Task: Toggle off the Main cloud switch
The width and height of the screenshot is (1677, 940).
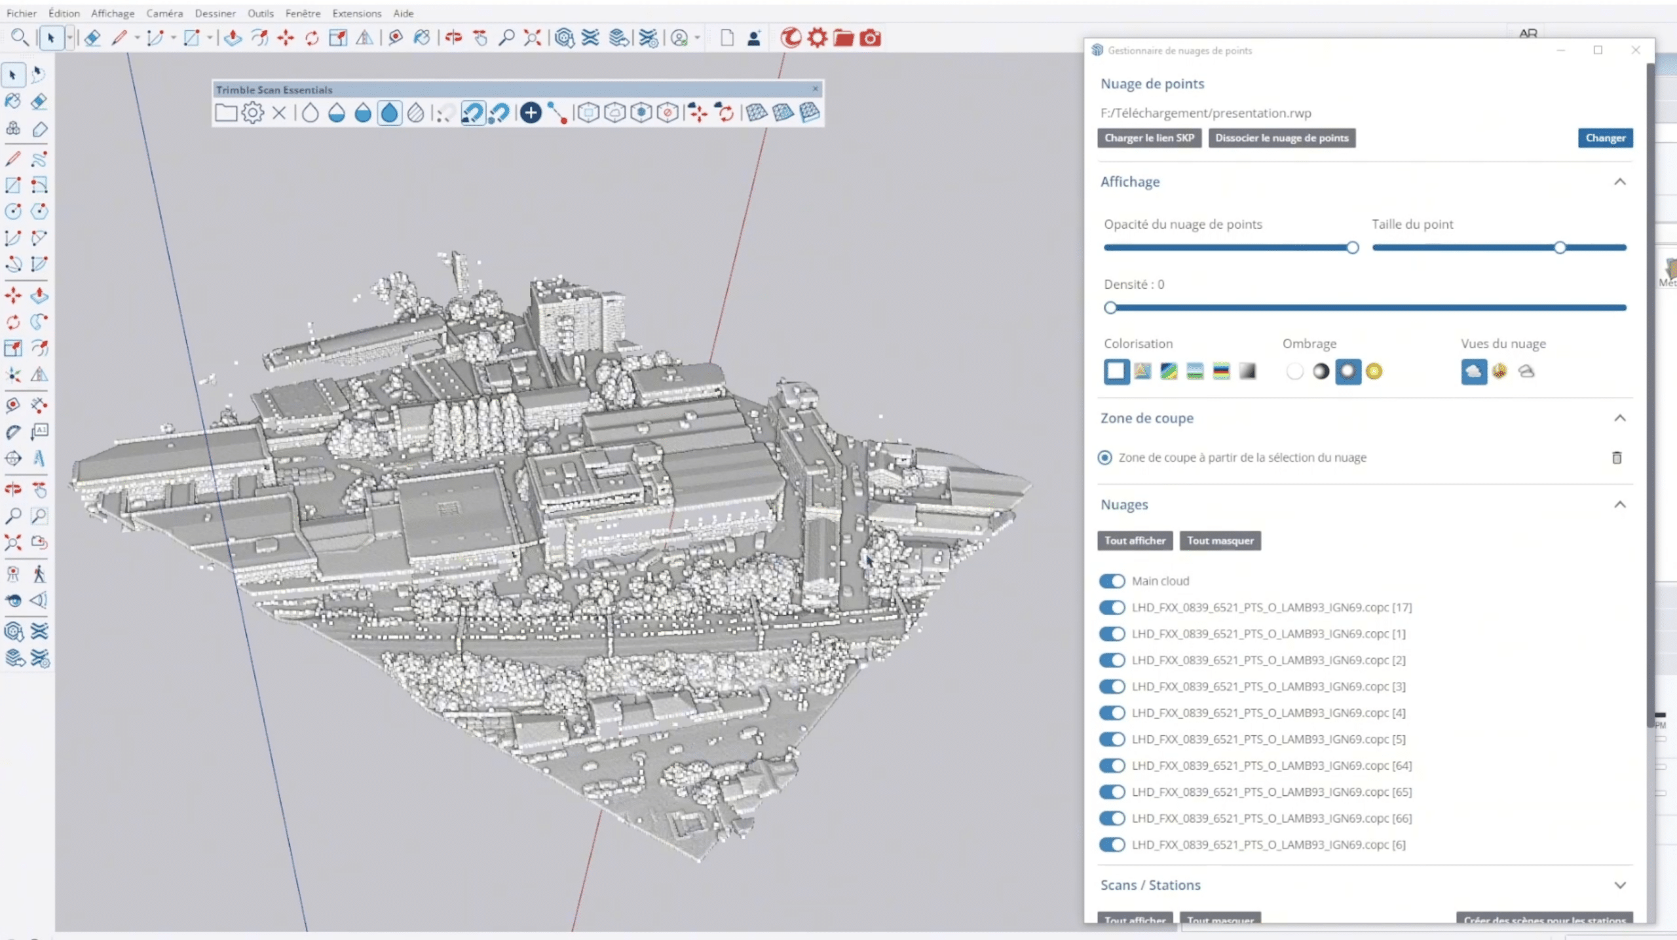Action: point(1112,581)
